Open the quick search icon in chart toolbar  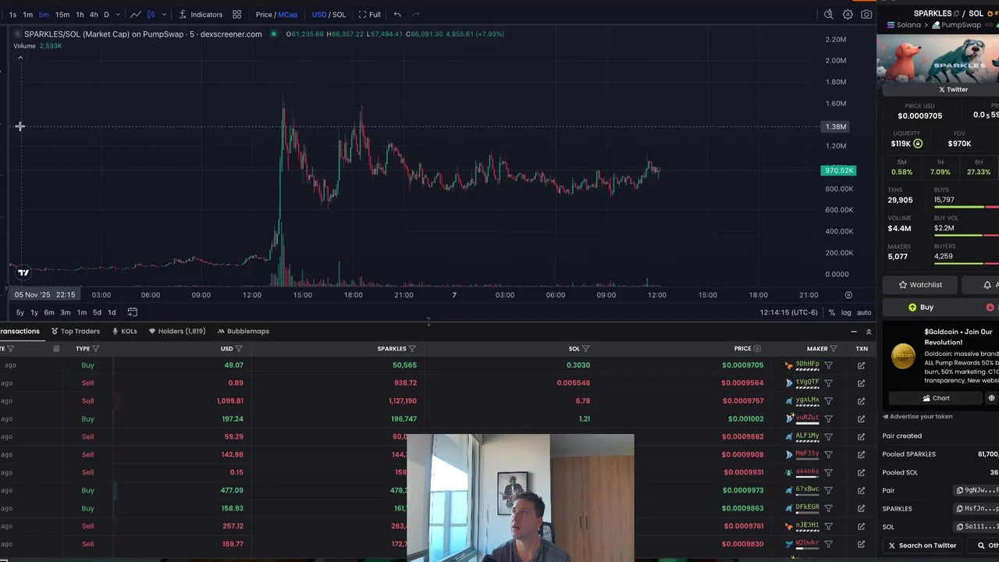pyautogui.click(x=829, y=14)
